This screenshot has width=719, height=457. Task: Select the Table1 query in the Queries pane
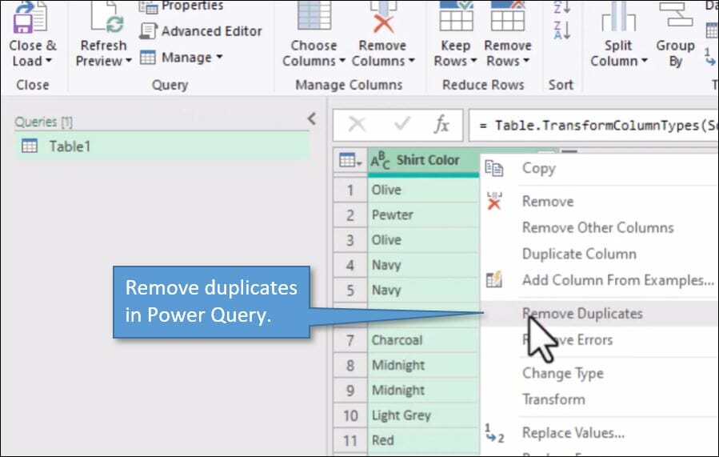70,146
